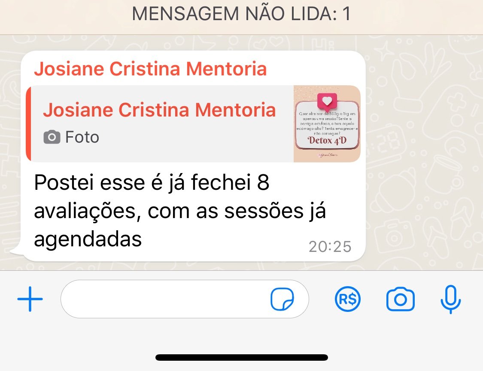The height and width of the screenshot is (371, 483).
Task: Open the camera from bottom bar
Action: 401,299
